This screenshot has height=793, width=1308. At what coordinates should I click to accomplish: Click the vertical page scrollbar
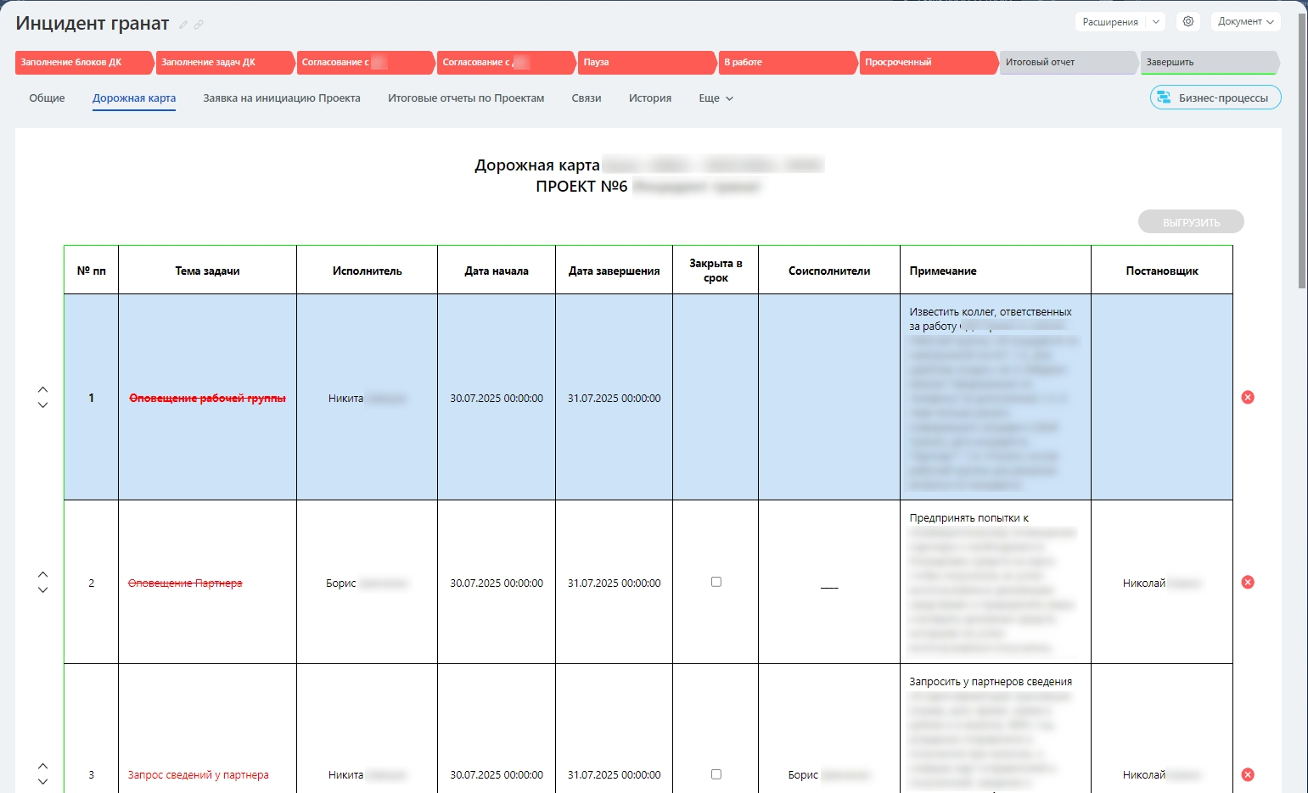1302,153
